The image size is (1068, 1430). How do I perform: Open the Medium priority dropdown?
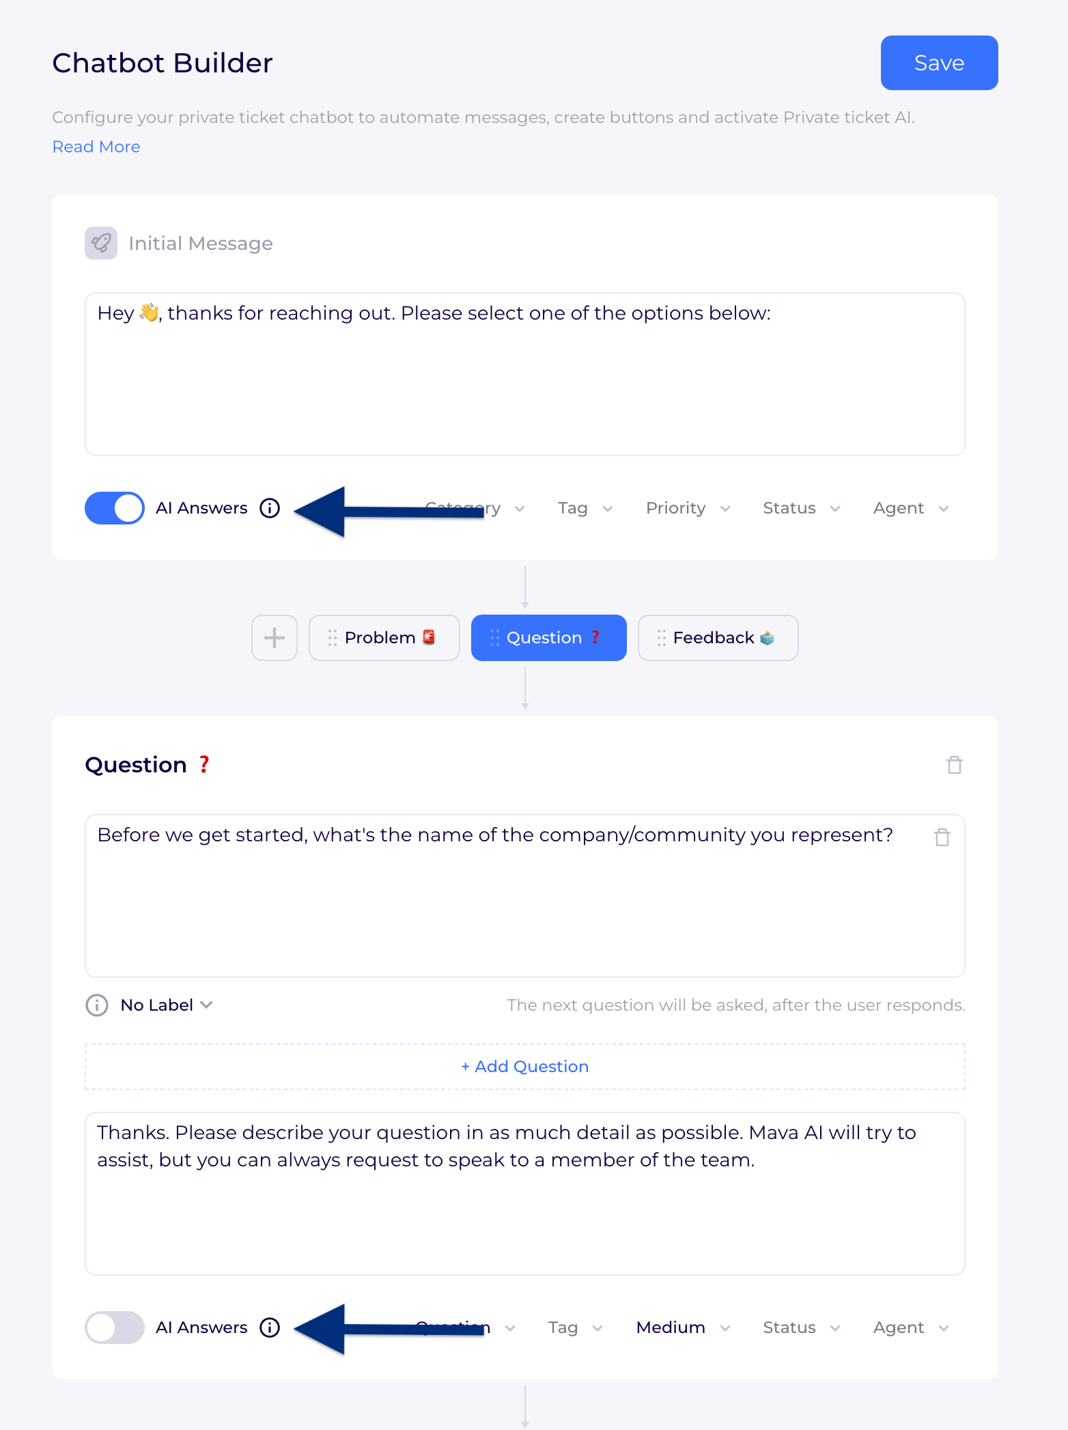point(683,1328)
